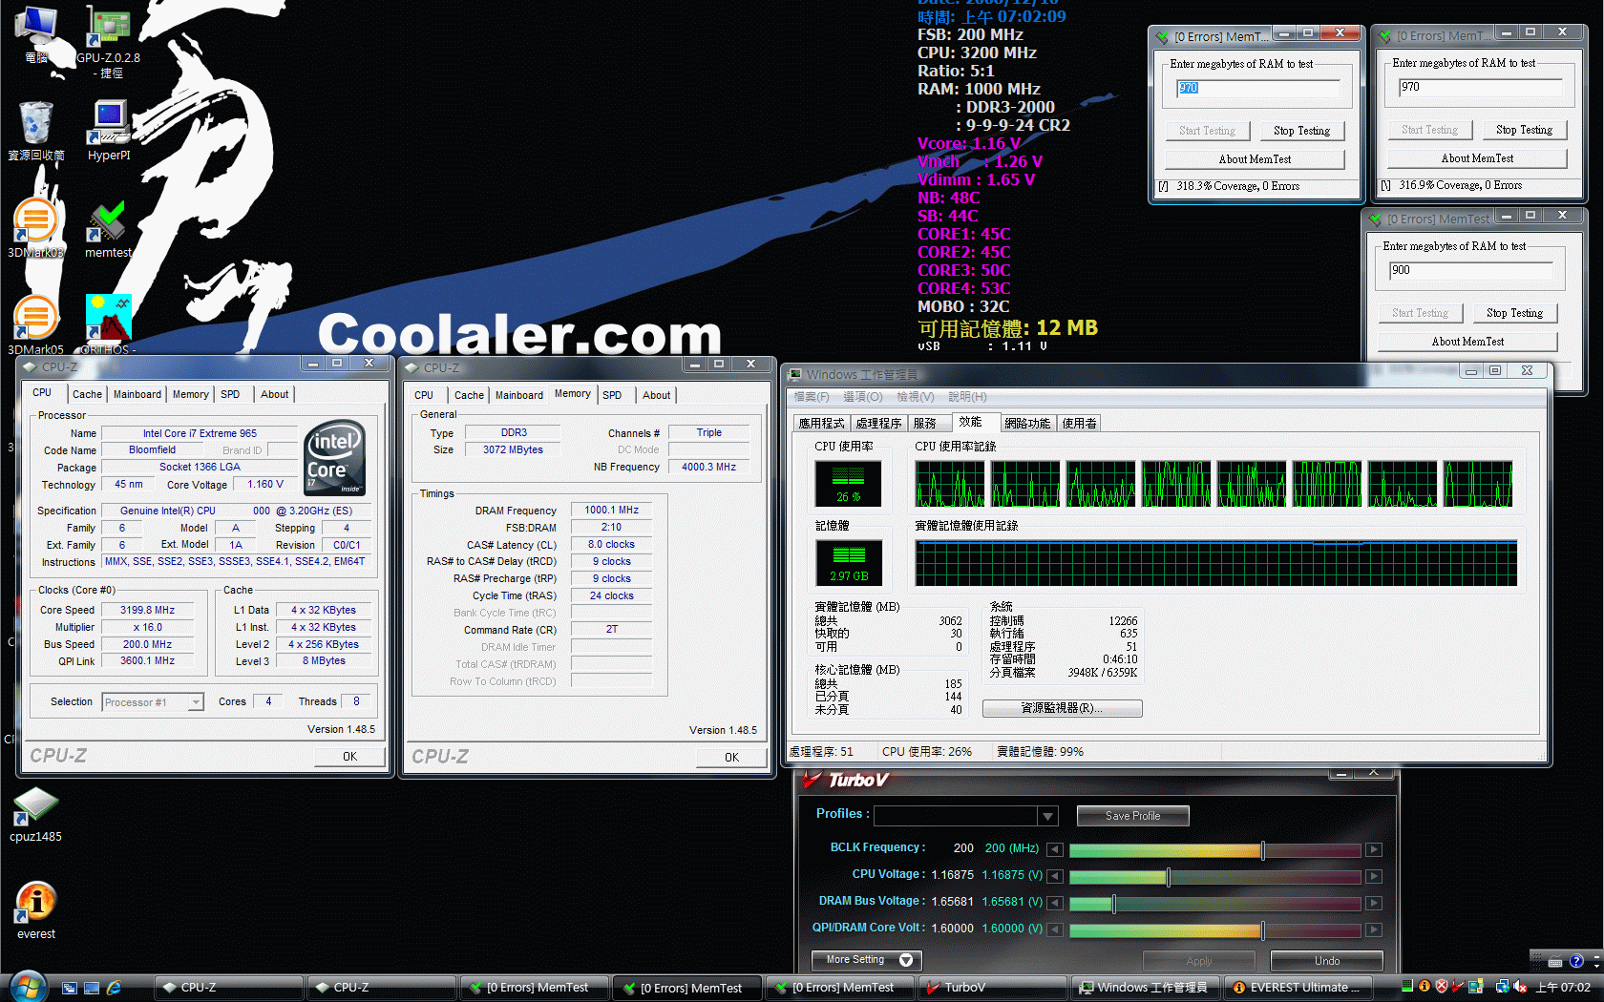
Task: Click 資源監視器(R) button in Task Manager
Action: point(1062,708)
